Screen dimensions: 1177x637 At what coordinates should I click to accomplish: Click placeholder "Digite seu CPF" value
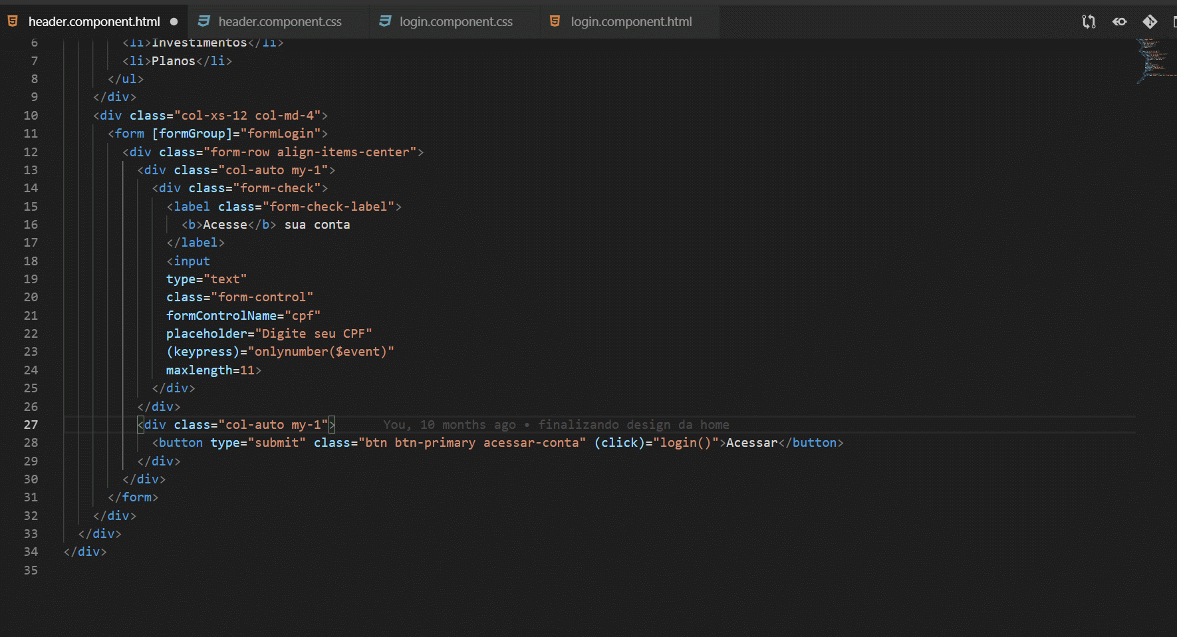313,333
